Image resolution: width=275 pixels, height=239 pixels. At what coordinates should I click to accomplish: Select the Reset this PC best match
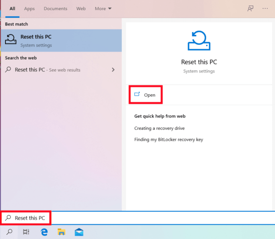pyautogui.click(x=61, y=40)
